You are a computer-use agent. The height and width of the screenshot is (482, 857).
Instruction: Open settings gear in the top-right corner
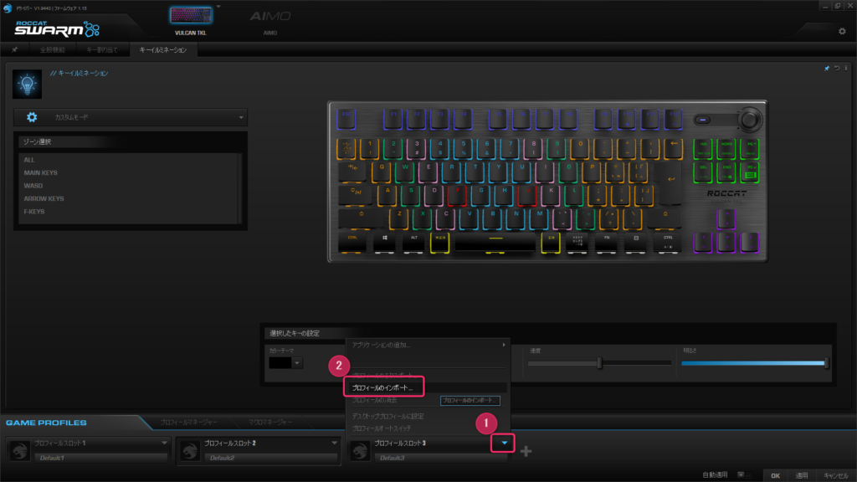pyautogui.click(x=842, y=31)
